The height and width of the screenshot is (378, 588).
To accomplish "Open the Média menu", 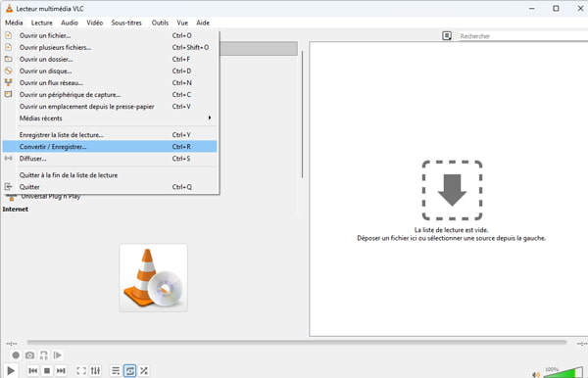I will [x=14, y=23].
